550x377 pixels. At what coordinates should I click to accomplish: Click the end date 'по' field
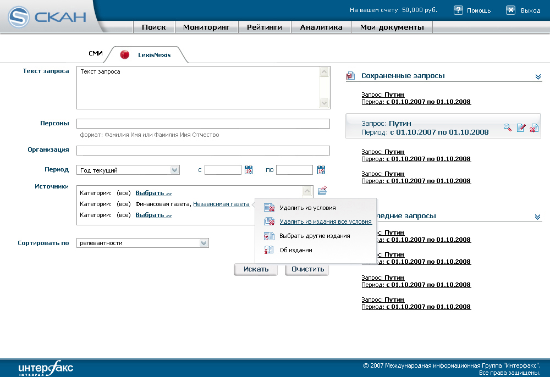click(294, 170)
